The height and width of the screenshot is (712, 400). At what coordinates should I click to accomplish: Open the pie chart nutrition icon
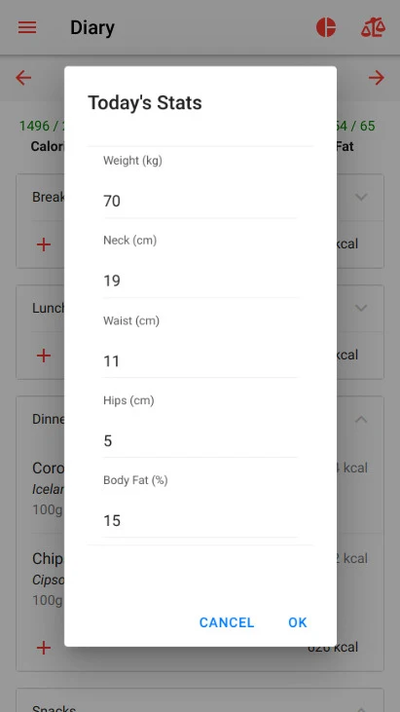click(x=326, y=27)
